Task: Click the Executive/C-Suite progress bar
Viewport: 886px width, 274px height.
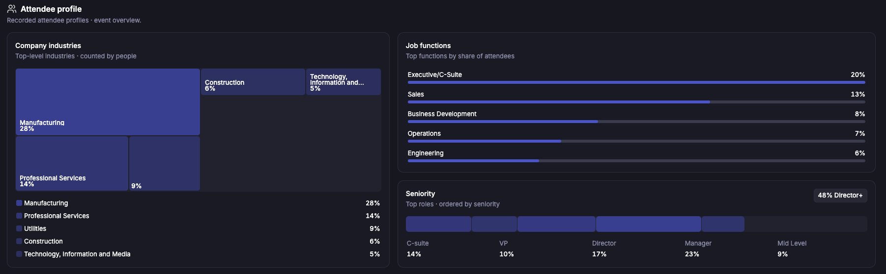Action: click(x=636, y=82)
